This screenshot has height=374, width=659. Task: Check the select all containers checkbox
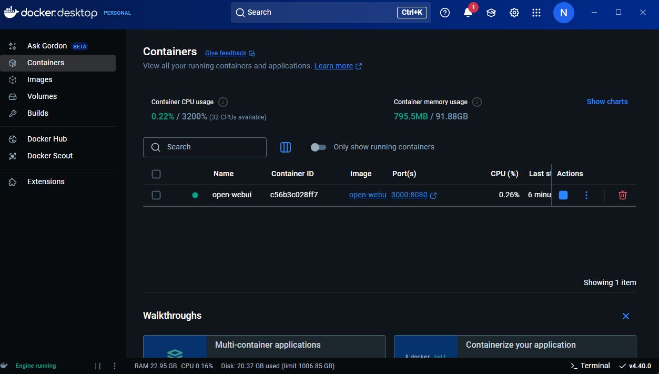tap(156, 174)
